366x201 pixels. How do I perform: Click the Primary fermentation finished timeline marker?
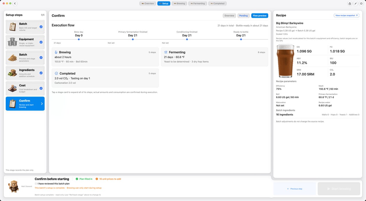133,39
